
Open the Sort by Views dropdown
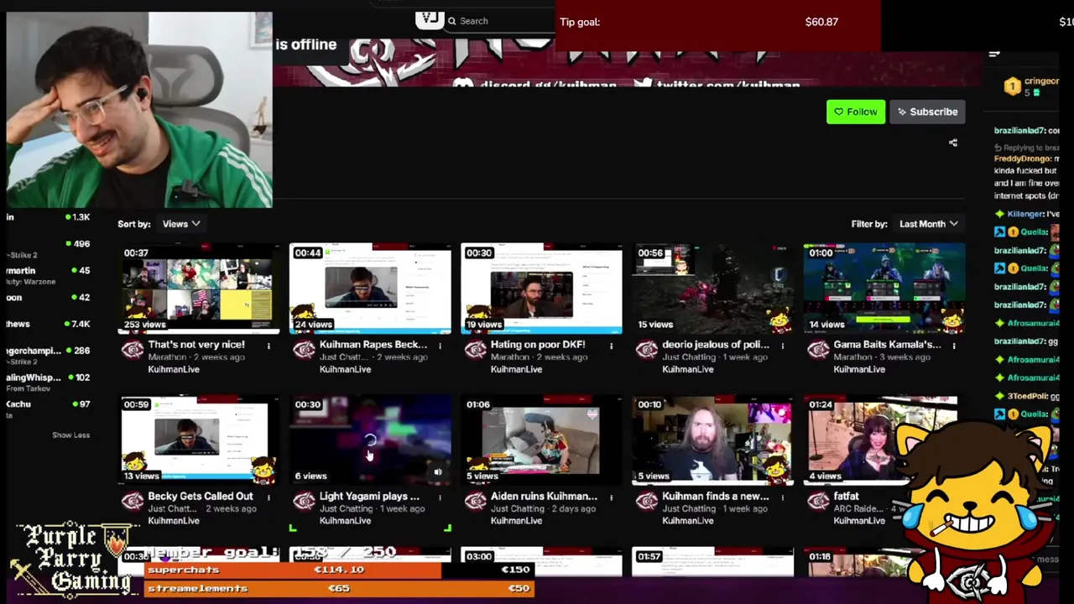(181, 224)
